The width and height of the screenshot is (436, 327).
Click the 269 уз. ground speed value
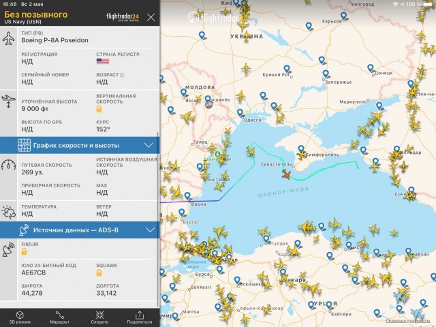pos(33,172)
